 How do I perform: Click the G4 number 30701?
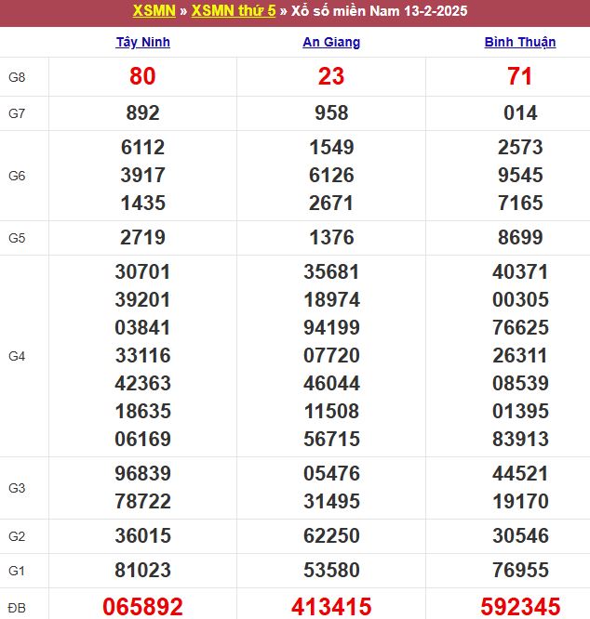pos(142,271)
